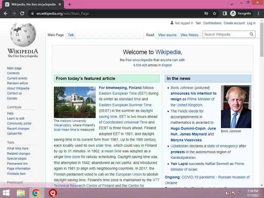264x198 pixels.
Task: Open Eastern European Summer Time link
Action: pos(125,105)
